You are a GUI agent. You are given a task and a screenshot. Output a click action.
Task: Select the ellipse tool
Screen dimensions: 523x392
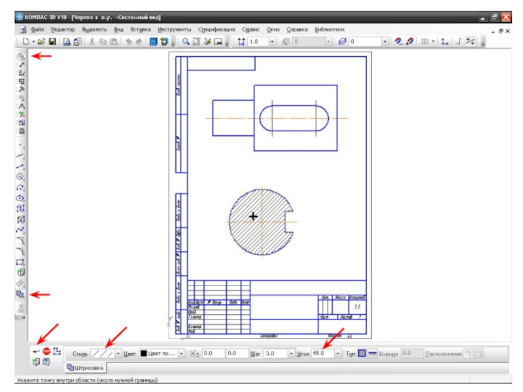pos(21,198)
